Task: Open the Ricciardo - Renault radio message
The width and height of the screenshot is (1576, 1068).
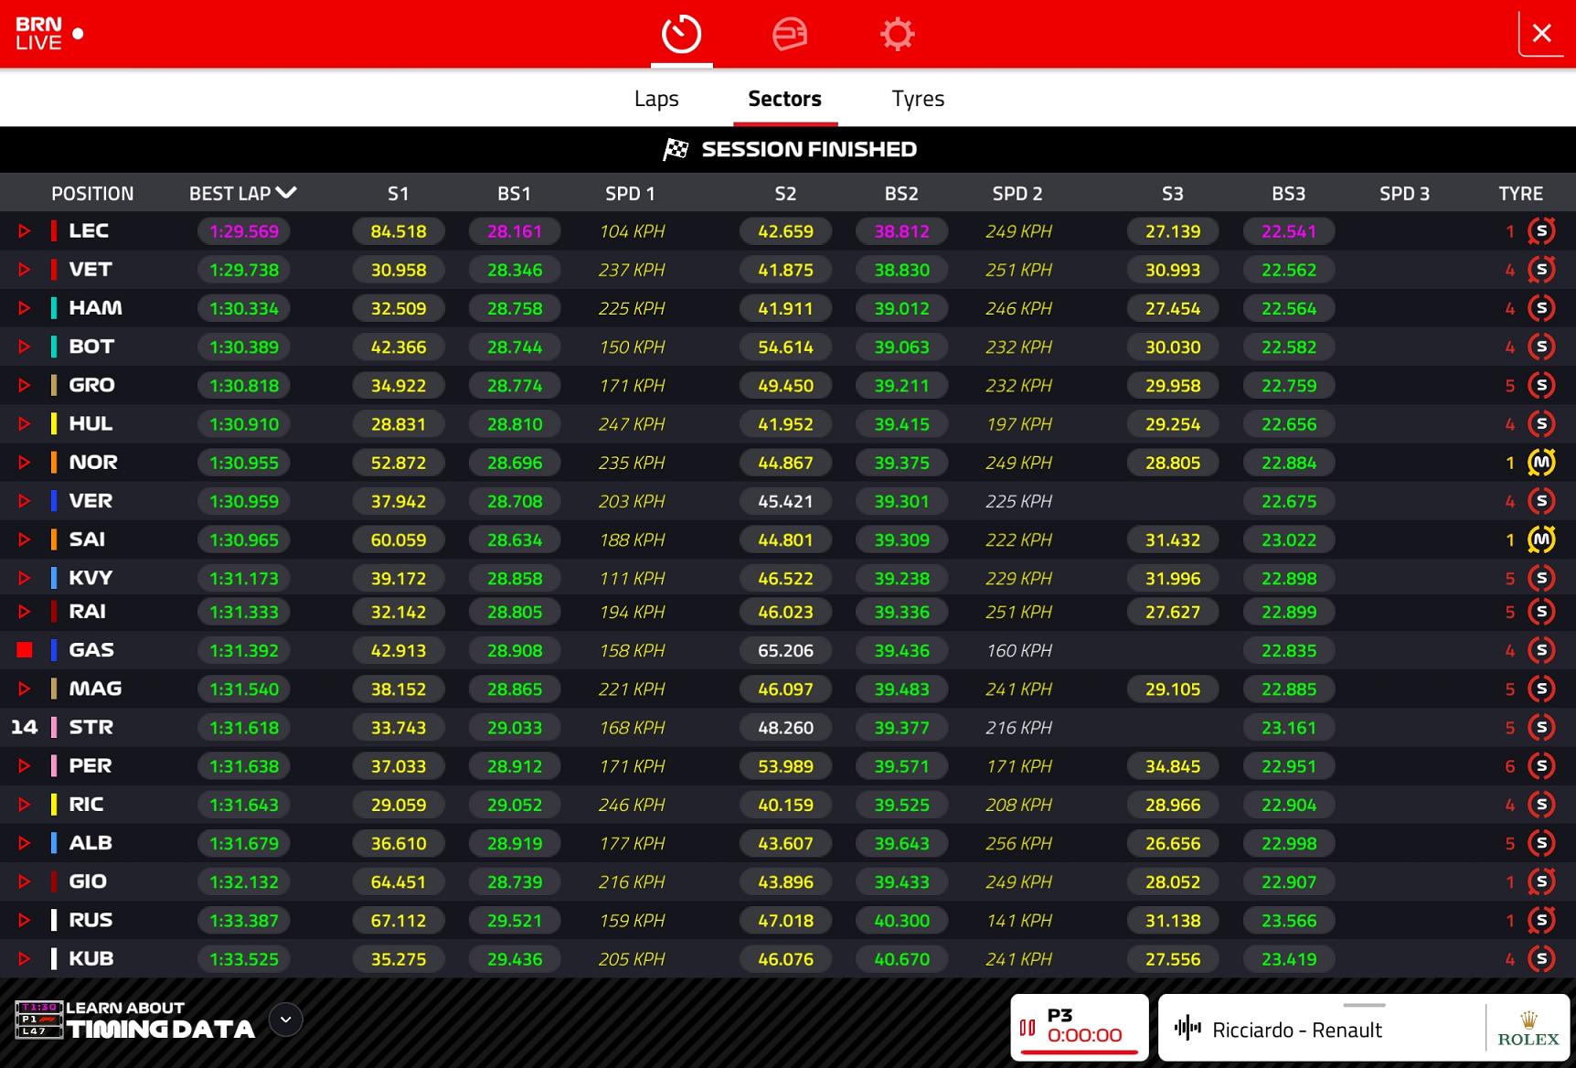Action: [x=1297, y=1031]
